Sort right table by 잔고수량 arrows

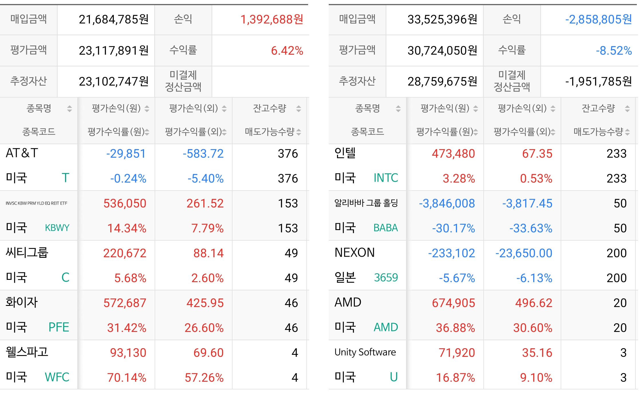coord(627,109)
